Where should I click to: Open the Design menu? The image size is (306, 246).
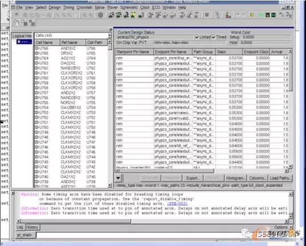pos(55,7)
